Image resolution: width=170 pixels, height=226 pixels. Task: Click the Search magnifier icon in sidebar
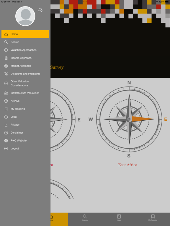click(x=6, y=42)
